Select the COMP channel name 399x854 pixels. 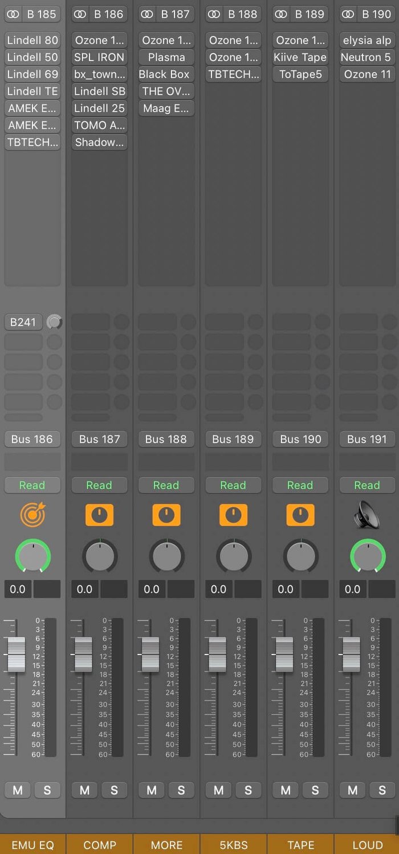coord(100,845)
